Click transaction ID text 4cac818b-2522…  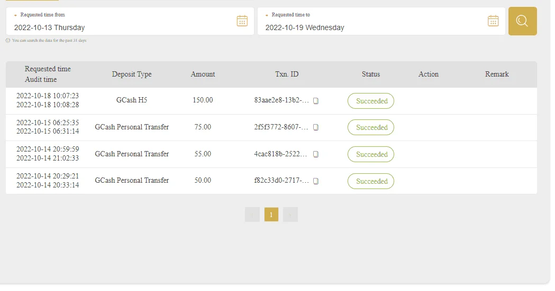[280, 154]
